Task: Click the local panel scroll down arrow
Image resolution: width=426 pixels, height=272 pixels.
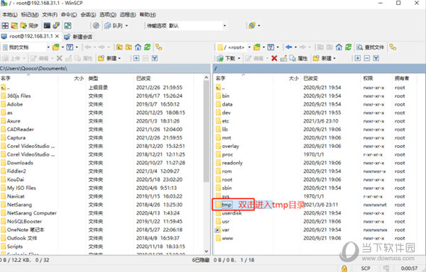Action: coord(207,251)
